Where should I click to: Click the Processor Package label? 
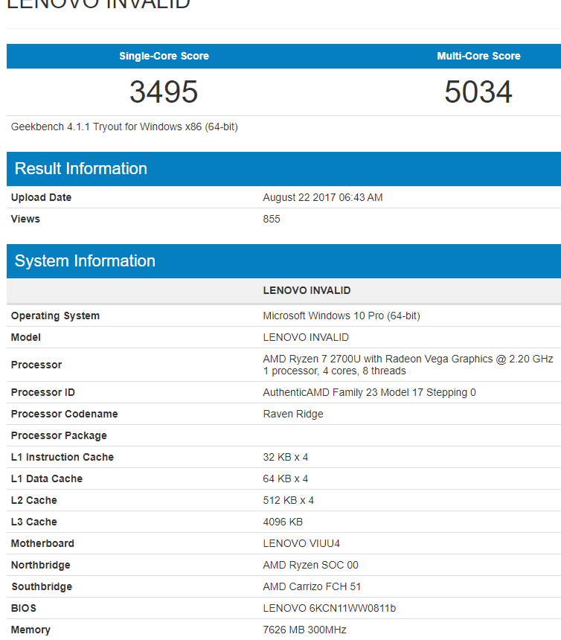(59, 436)
